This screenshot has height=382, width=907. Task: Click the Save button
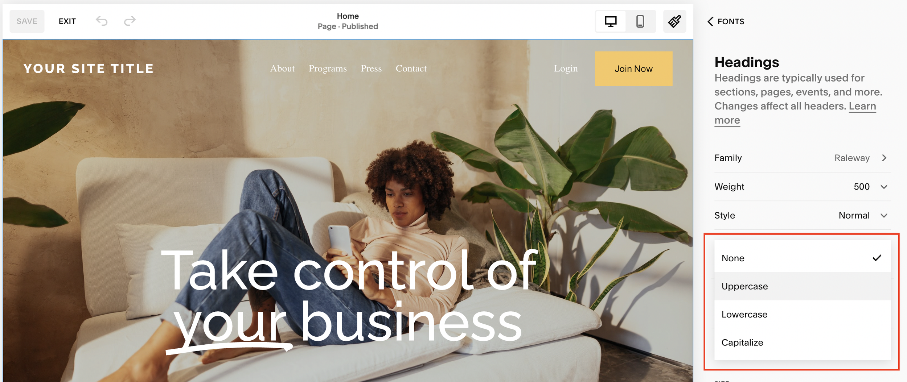[27, 21]
